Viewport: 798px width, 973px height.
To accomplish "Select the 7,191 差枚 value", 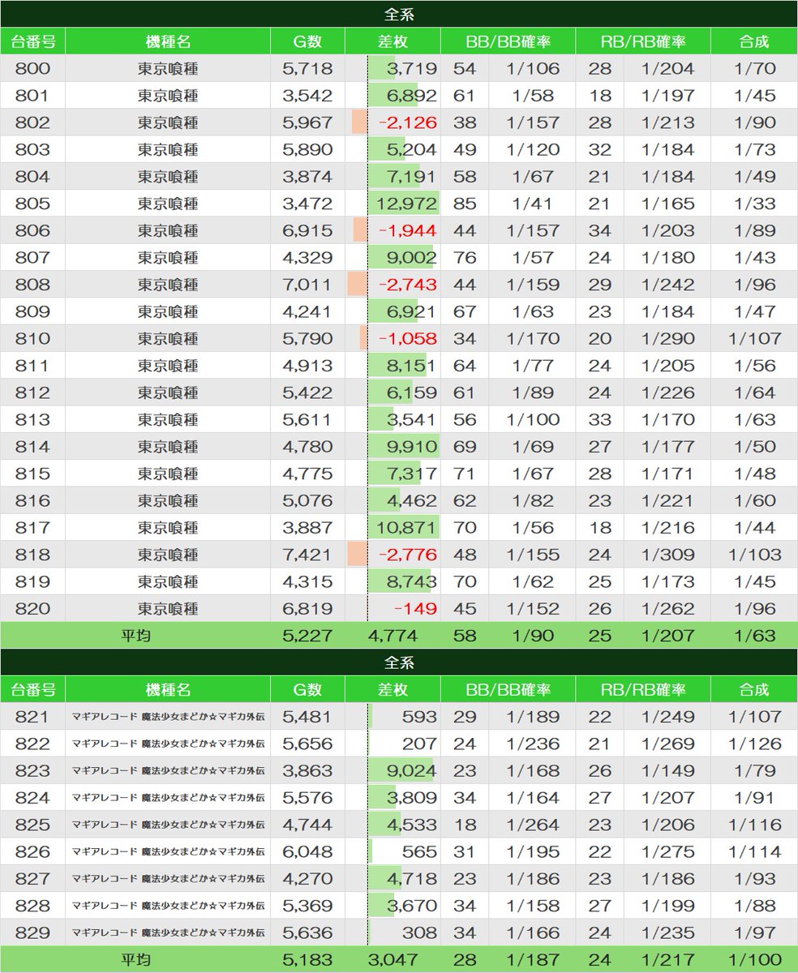I will (x=412, y=177).
